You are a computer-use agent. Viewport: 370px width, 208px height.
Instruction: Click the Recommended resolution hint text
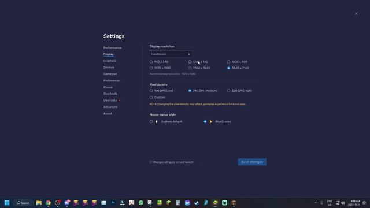172,74
